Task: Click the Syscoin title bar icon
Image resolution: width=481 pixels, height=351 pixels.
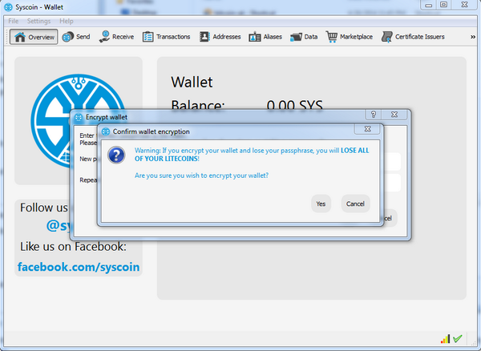Action: pyautogui.click(x=8, y=7)
